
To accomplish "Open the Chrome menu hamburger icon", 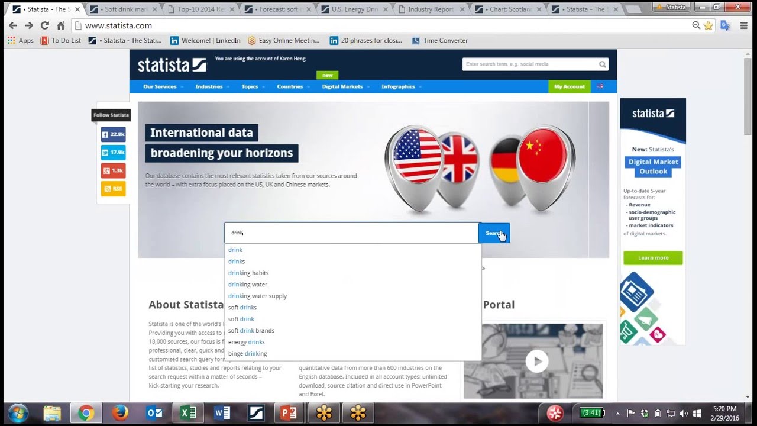I will (743, 25).
